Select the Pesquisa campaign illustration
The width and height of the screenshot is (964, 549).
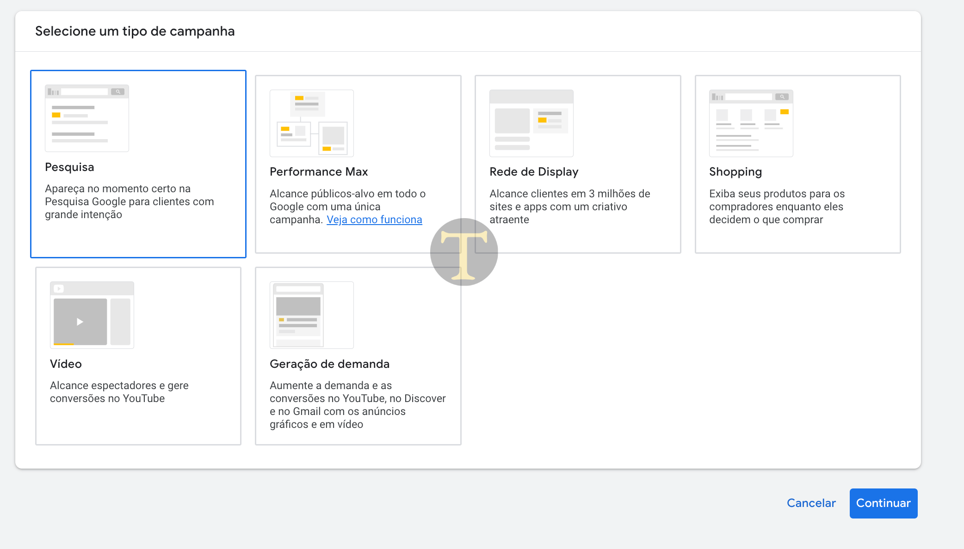87,118
